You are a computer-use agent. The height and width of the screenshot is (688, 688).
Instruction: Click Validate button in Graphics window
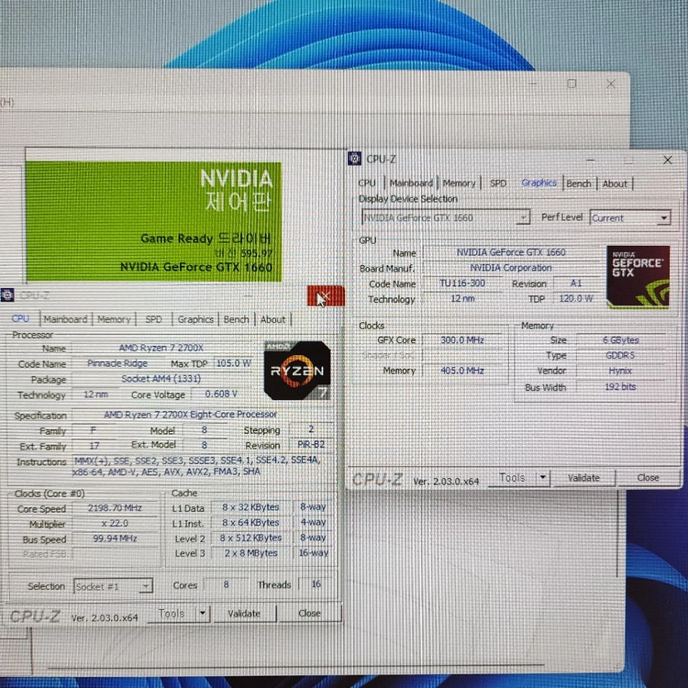583,477
